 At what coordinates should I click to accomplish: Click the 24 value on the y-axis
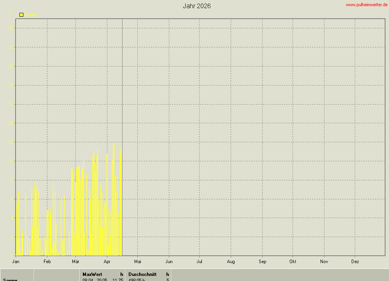(12, 28)
